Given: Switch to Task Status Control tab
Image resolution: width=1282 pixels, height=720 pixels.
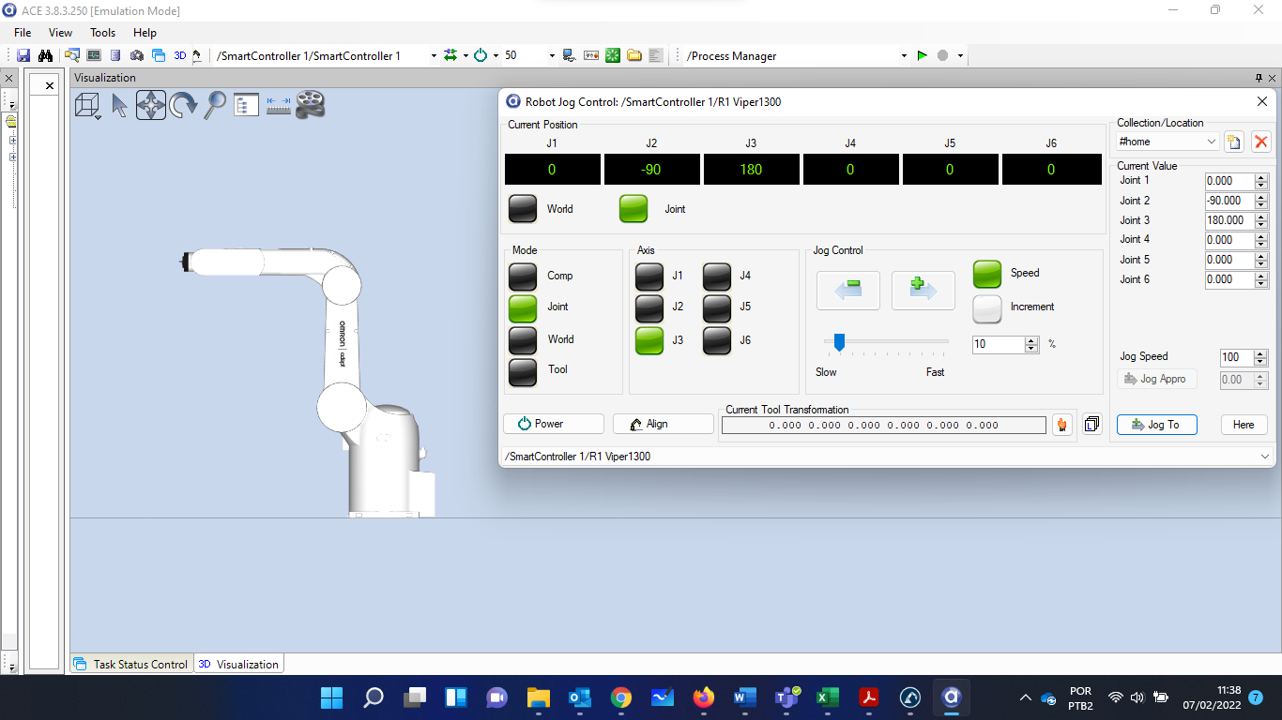Looking at the screenshot, I should pos(132,664).
